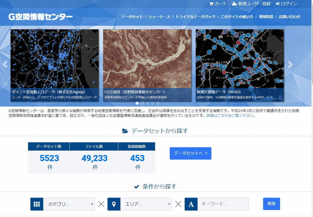Click the map pin icon beside エリア dropdown

coord(114,204)
